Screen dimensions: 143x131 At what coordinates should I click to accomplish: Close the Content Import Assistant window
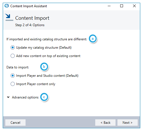134,6
